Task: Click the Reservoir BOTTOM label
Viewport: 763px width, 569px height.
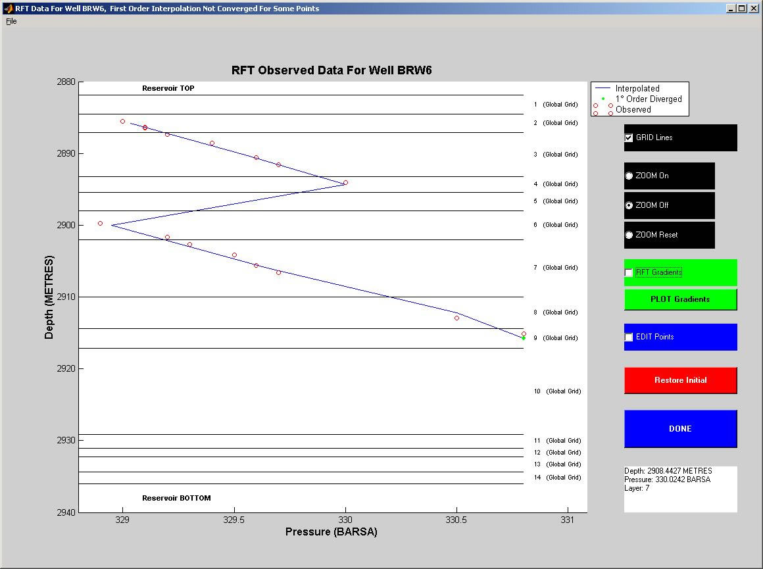Action: coord(176,498)
